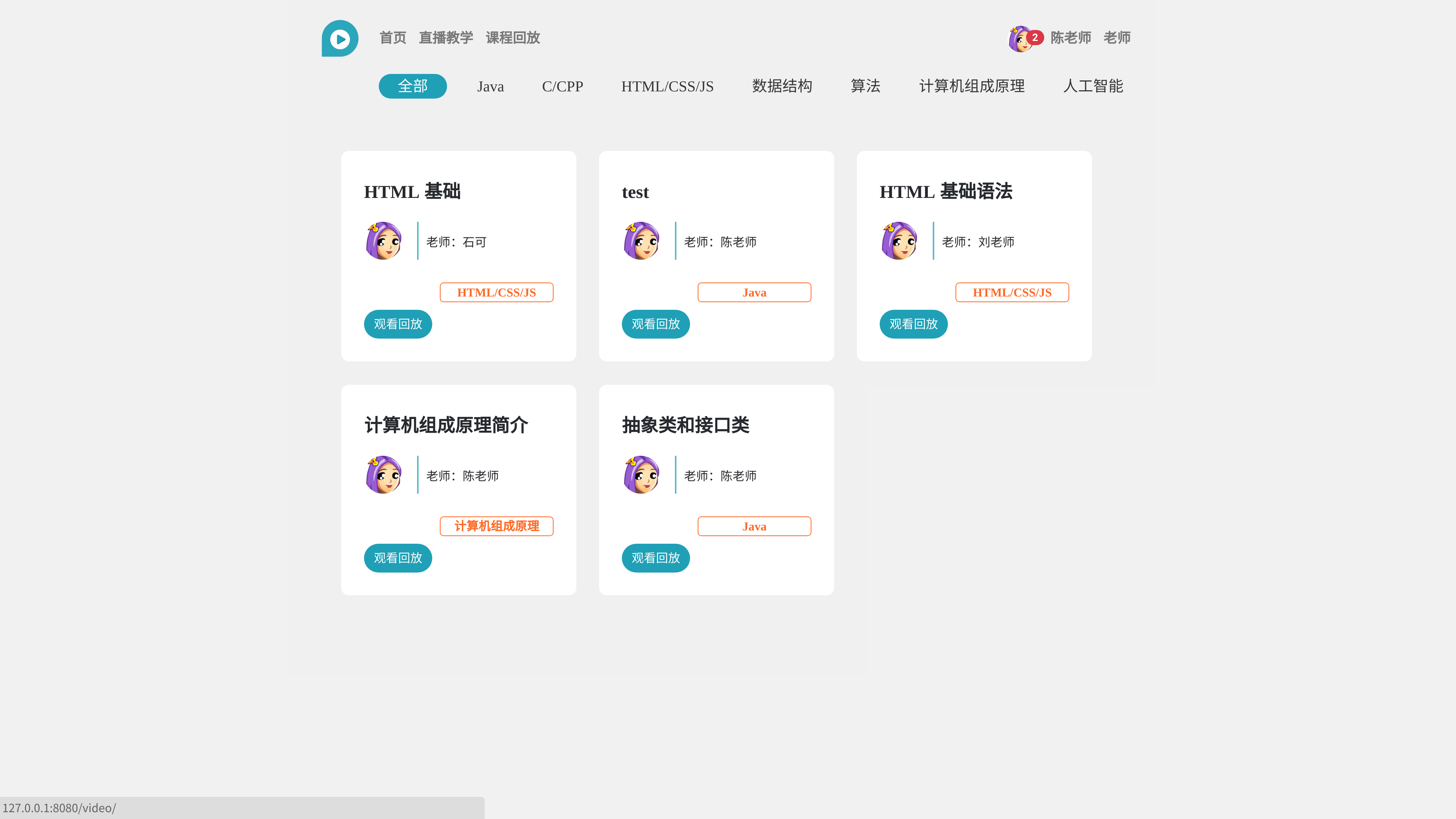Switch to the 数据结构 category
Screen dimensions: 1456x819
pos(782,86)
